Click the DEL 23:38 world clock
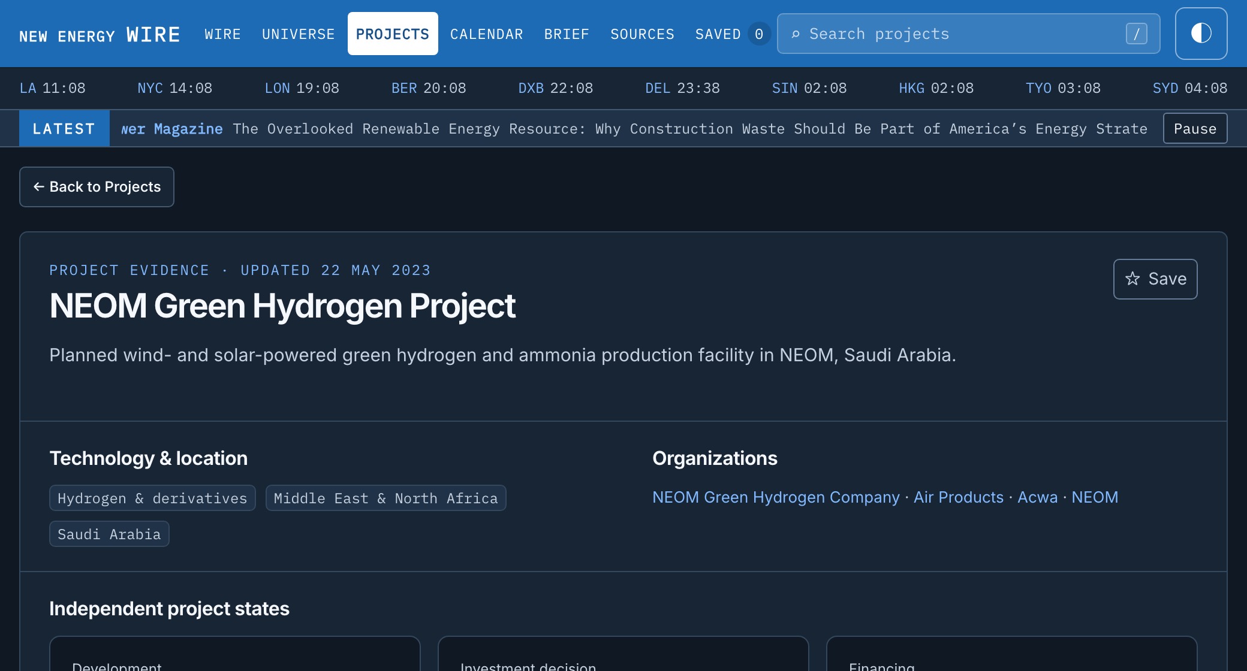 682,89
